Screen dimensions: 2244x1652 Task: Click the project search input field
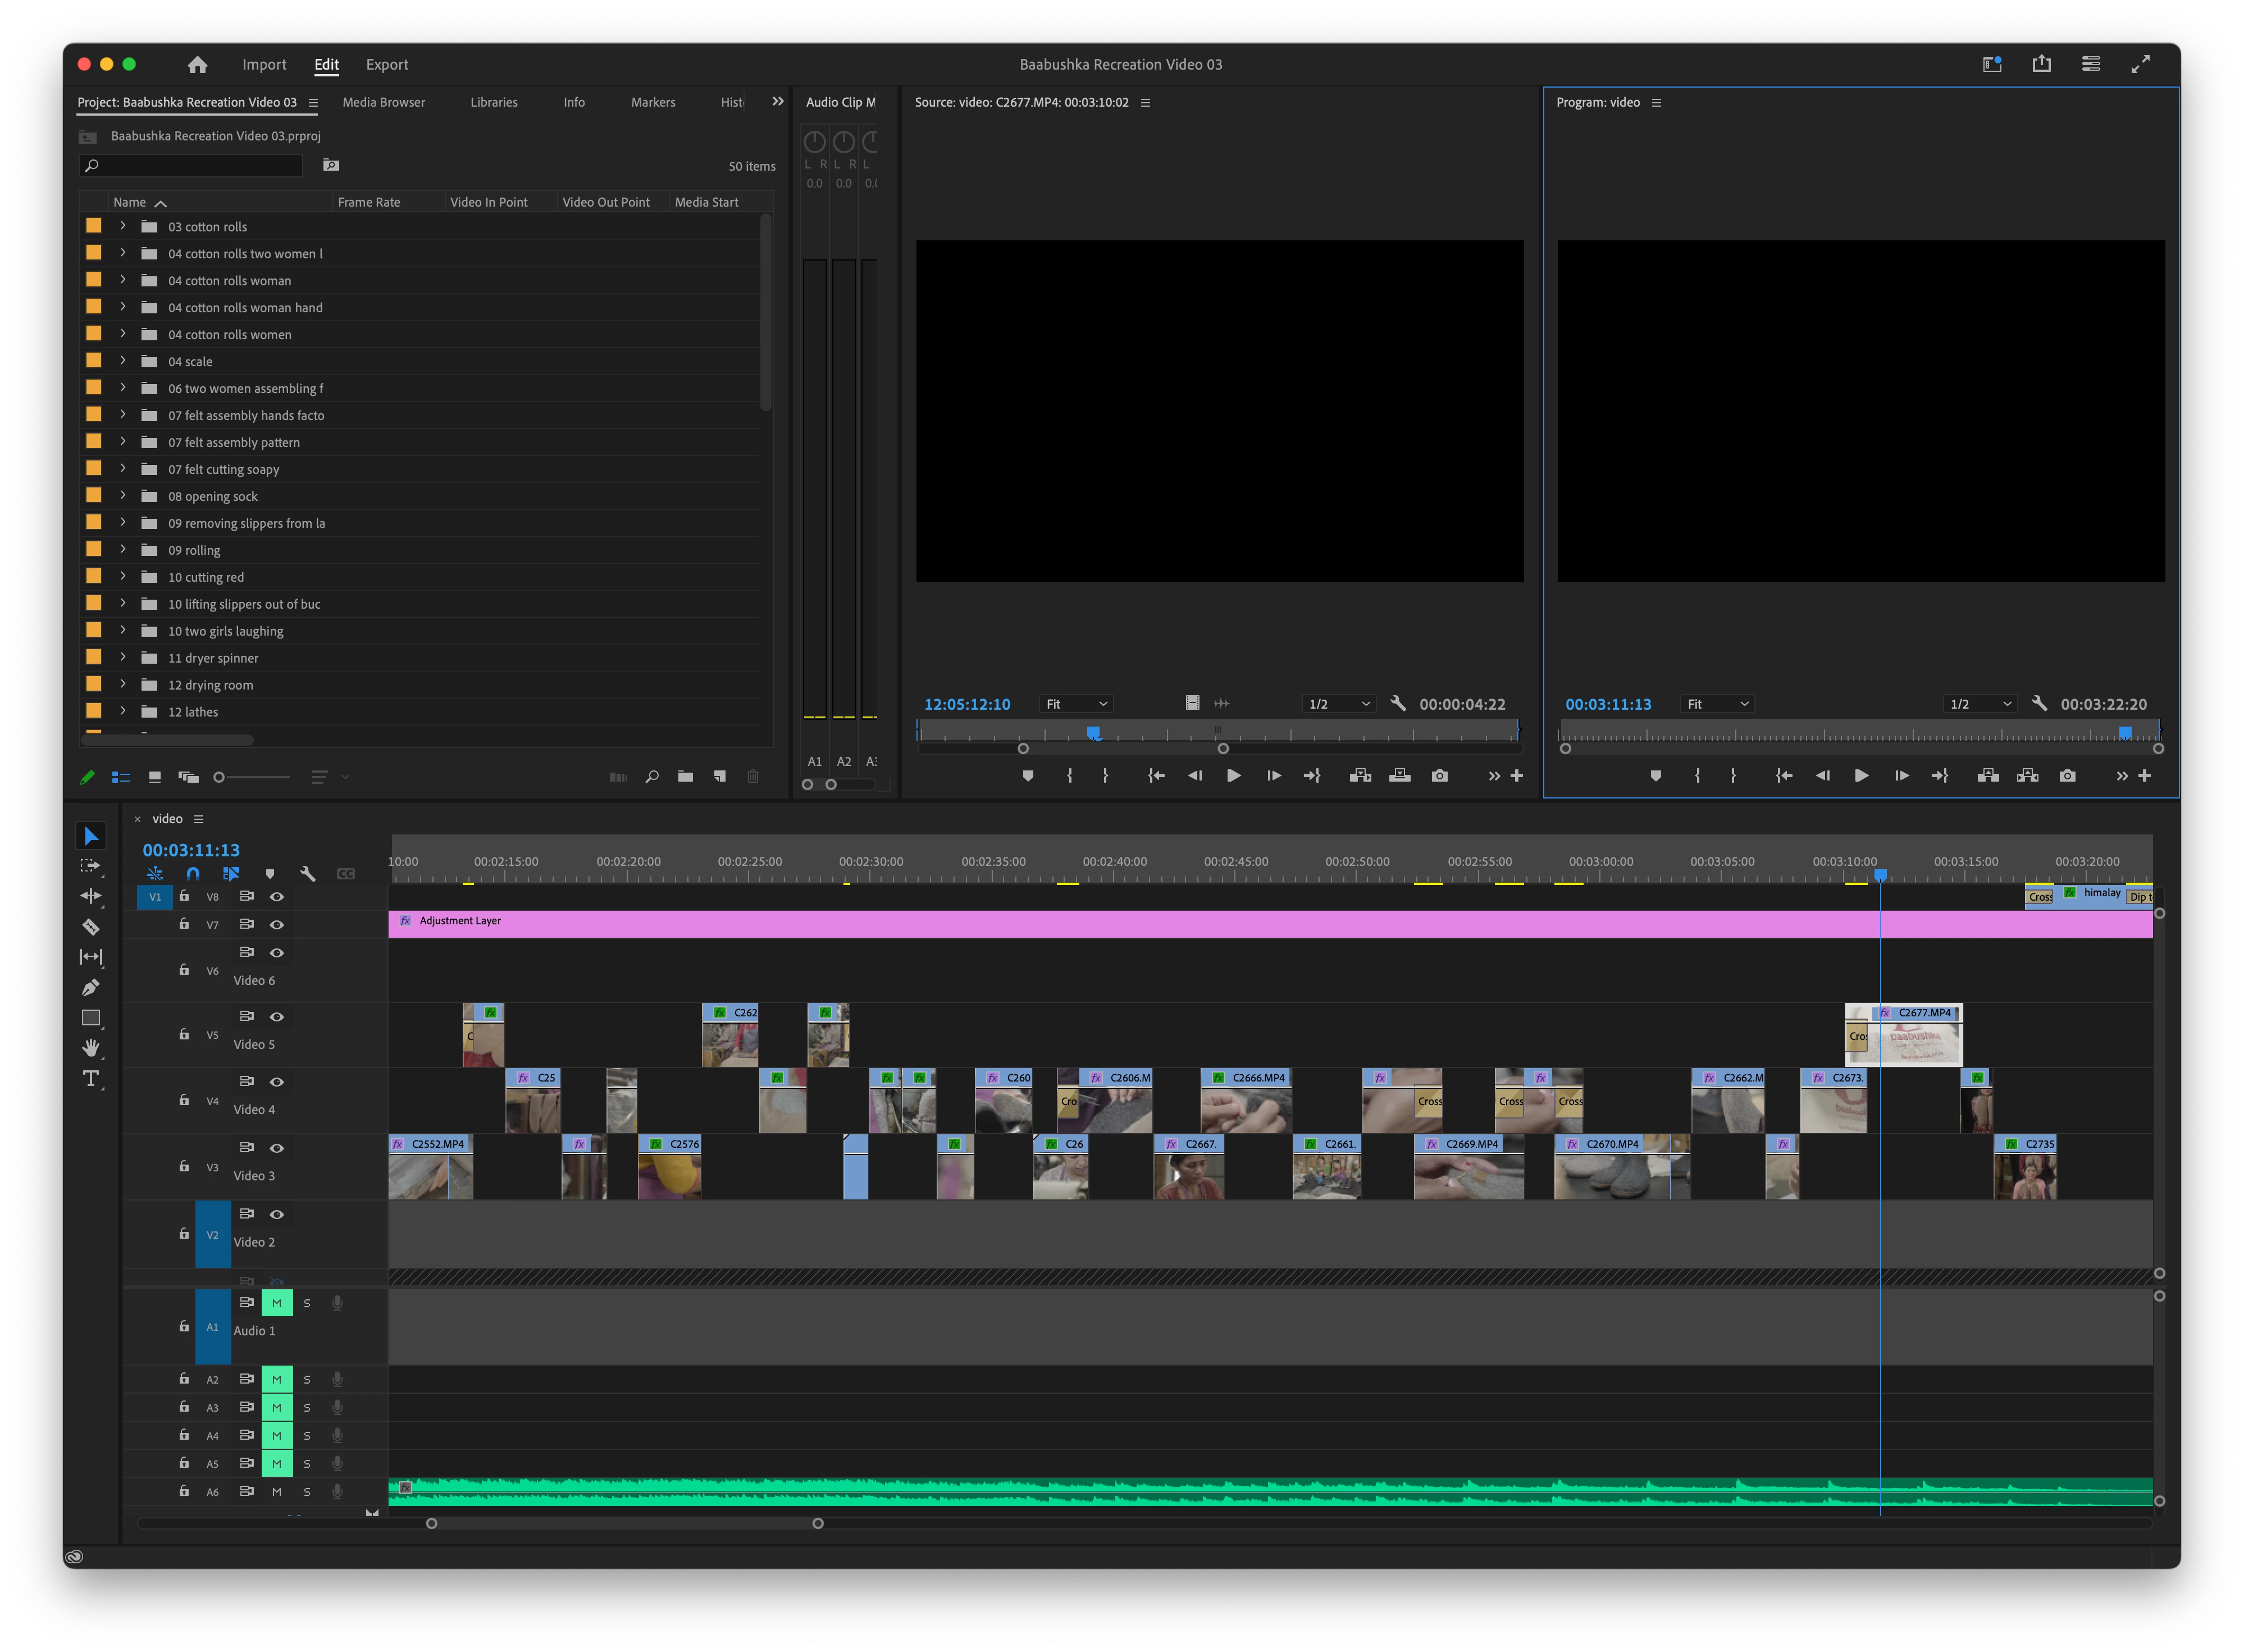click(x=195, y=166)
